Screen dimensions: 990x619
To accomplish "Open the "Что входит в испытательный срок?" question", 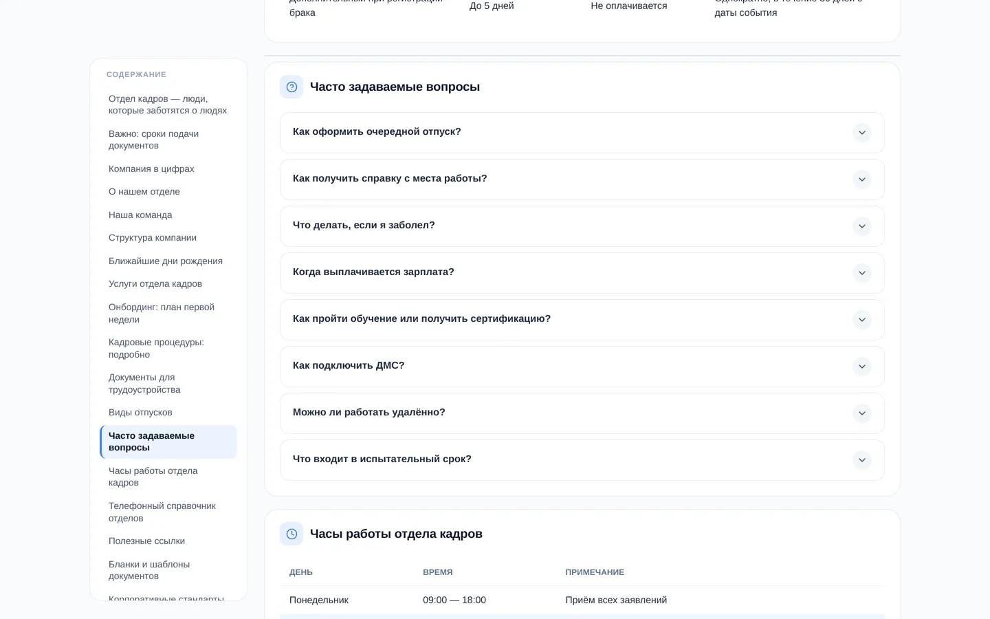I will coord(582,460).
